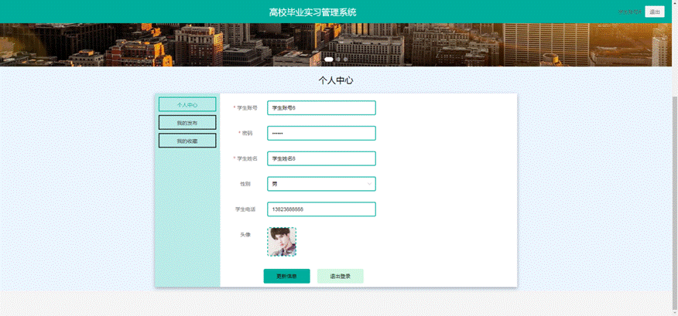Click the 头像 avatar thumbnail
The width and height of the screenshot is (678, 316).
tap(282, 242)
